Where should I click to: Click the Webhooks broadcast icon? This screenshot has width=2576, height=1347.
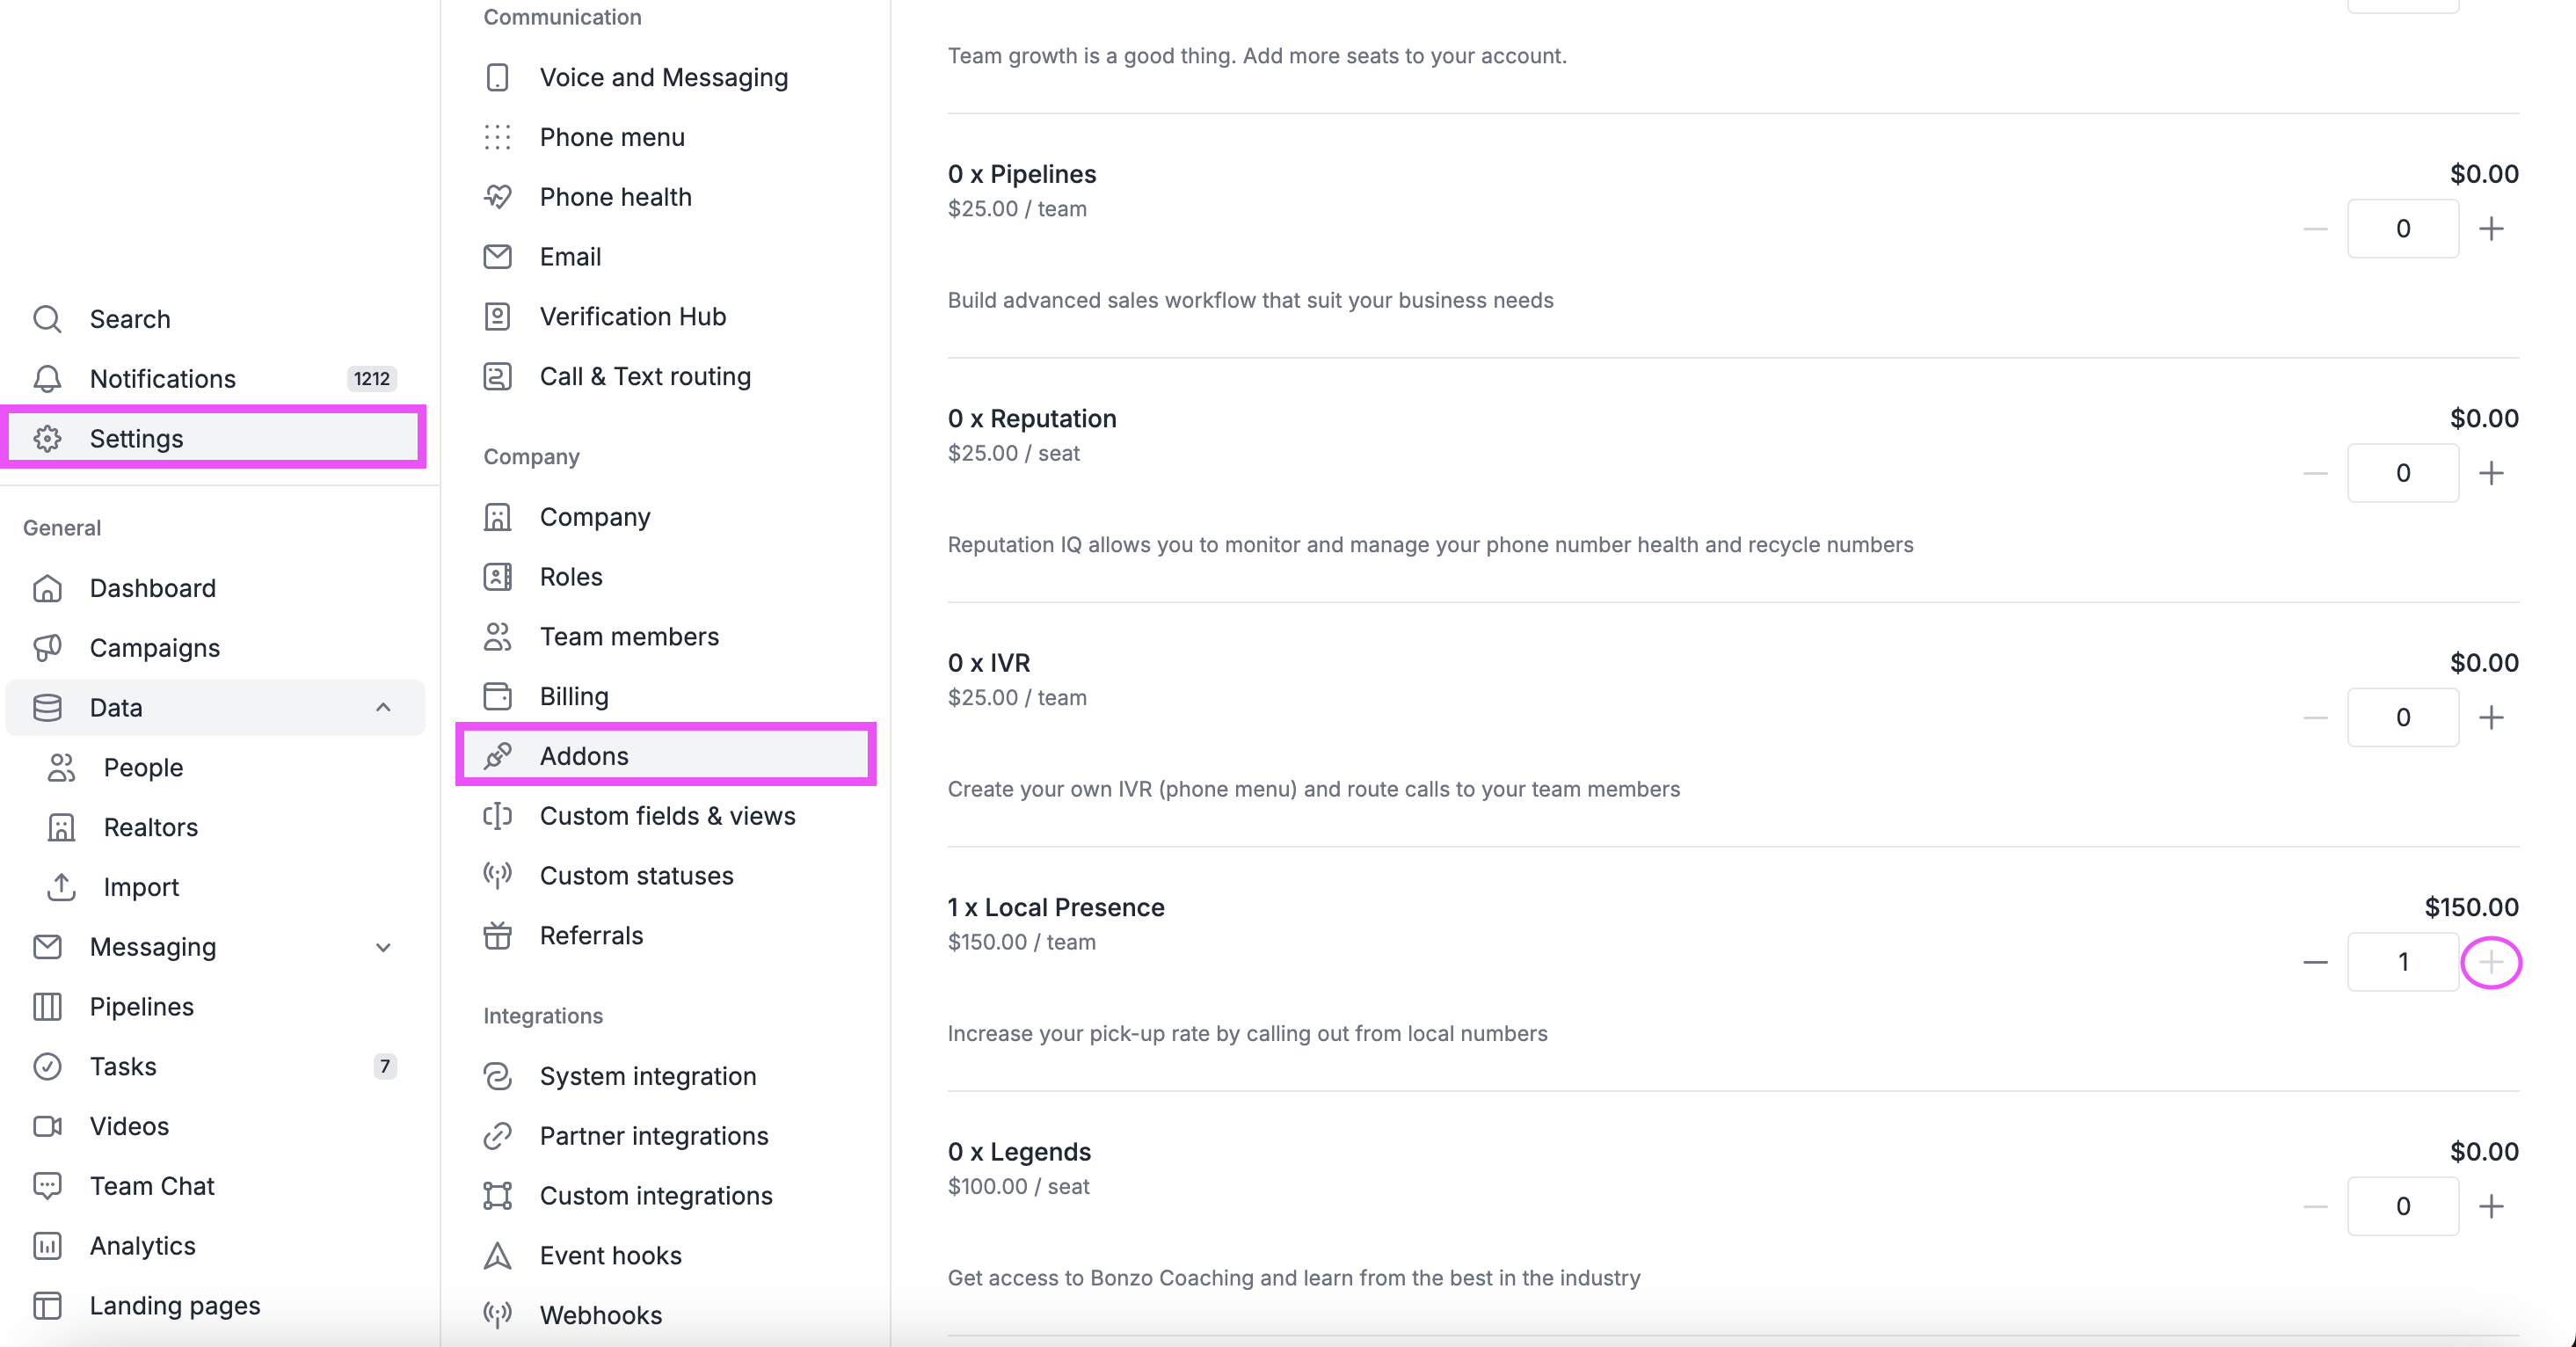(497, 1315)
